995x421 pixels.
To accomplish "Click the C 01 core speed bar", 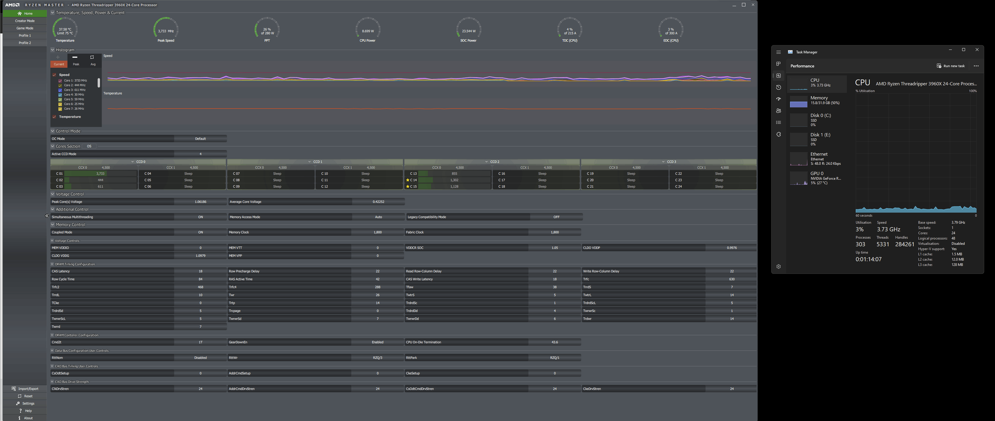I will (x=100, y=174).
